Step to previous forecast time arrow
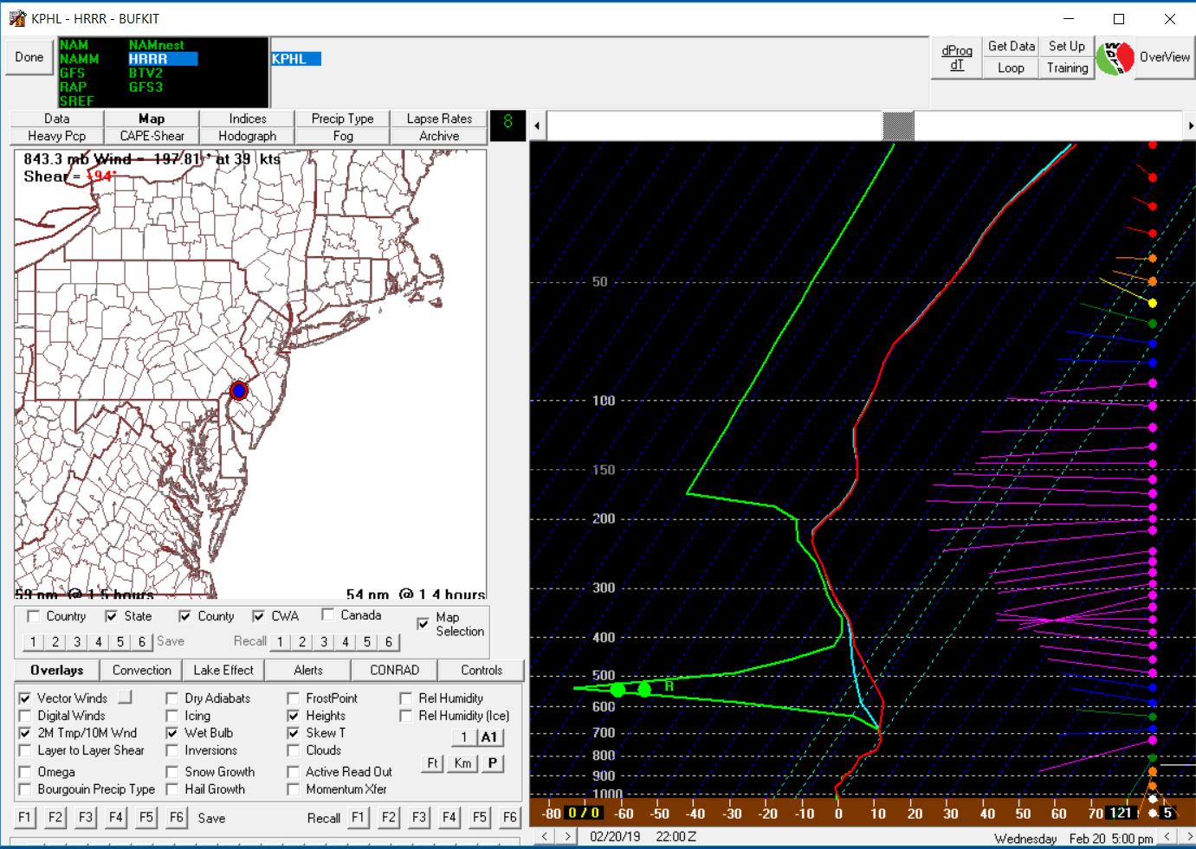 tap(544, 836)
